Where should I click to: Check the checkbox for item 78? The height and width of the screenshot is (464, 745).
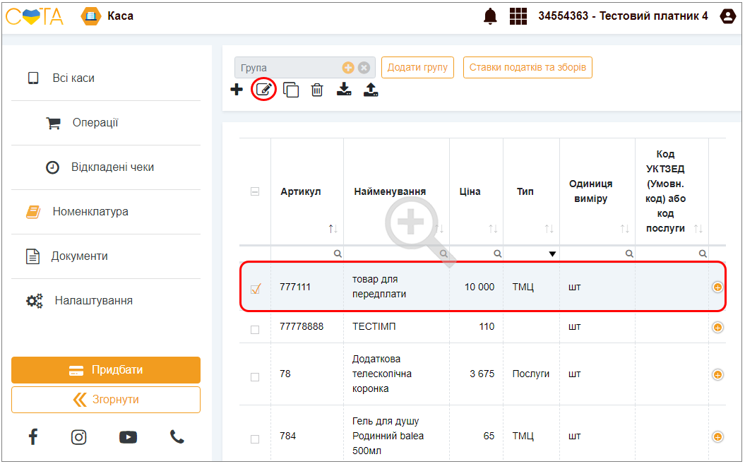(x=255, y=377)
